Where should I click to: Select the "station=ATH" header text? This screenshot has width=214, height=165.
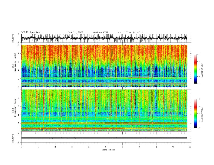pos(100,32)
